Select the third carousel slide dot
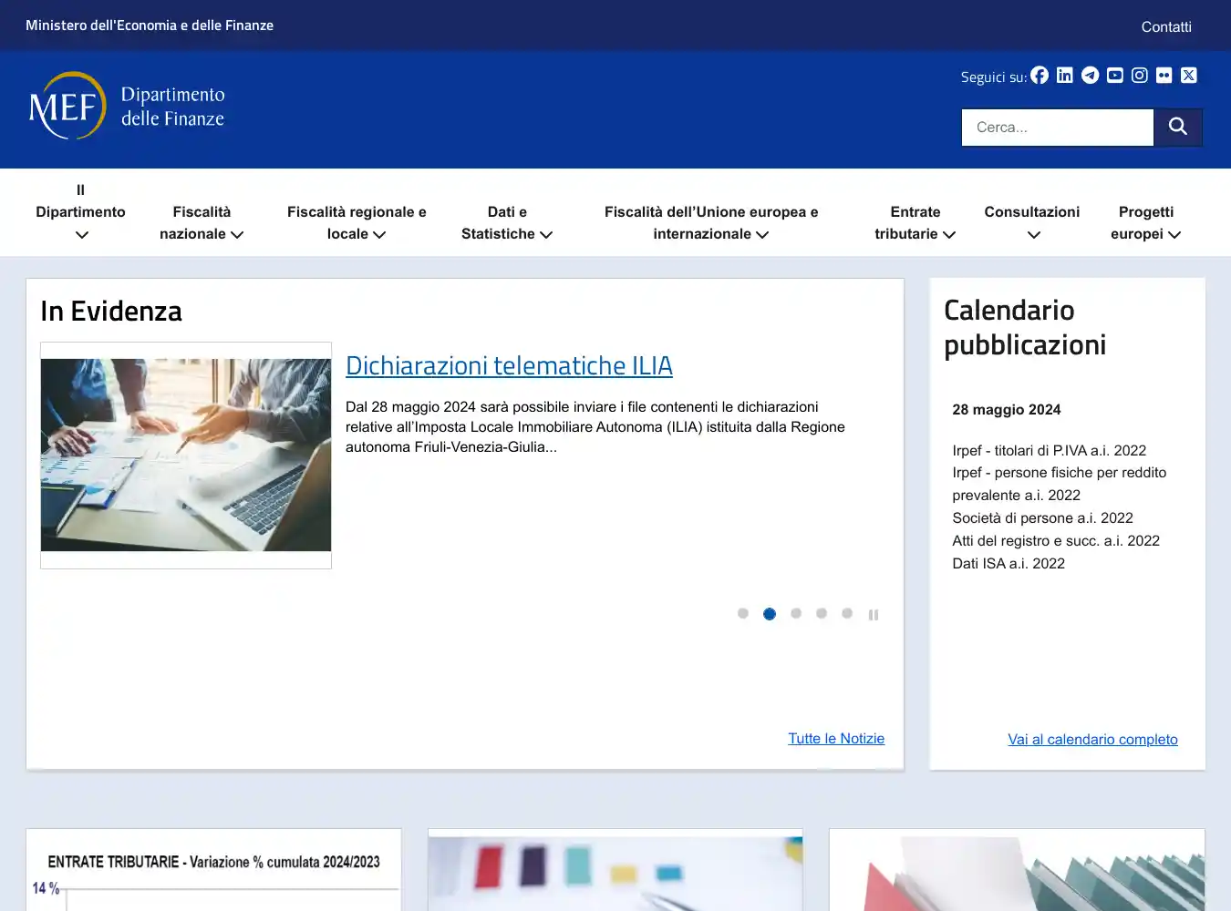 (796, 613)
